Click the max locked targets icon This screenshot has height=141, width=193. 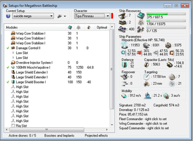coord(172,77)
